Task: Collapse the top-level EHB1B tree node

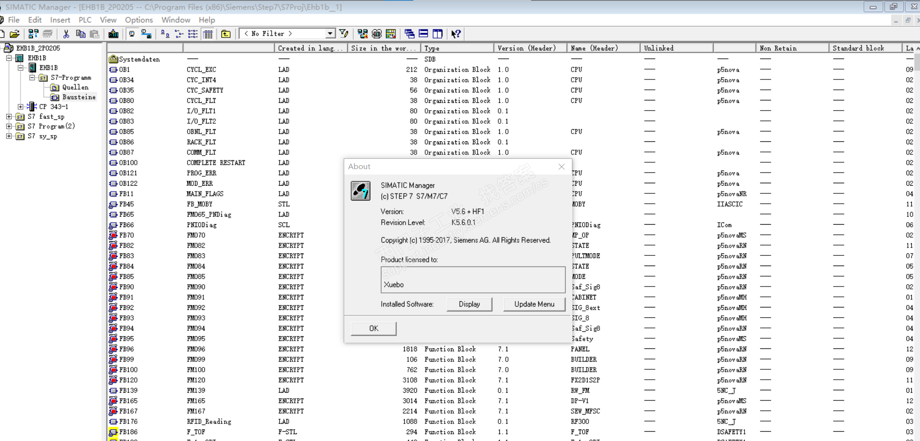Action: [x=9, y=58]
